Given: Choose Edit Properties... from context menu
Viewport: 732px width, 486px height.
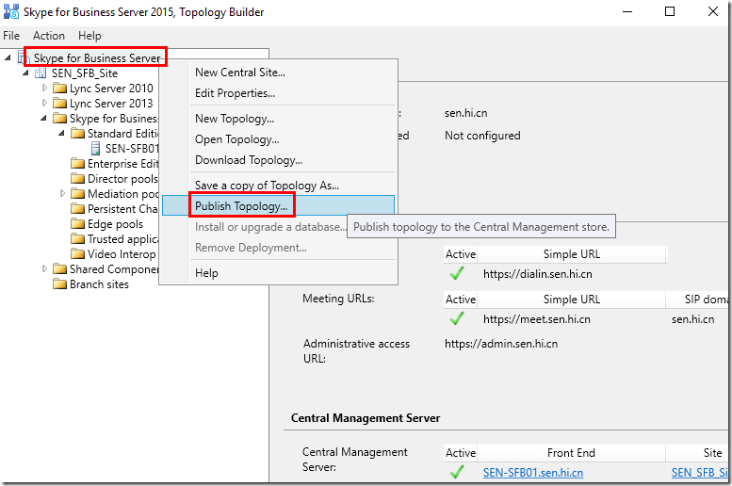Looking at the screenshot, I should click(279, 93).
